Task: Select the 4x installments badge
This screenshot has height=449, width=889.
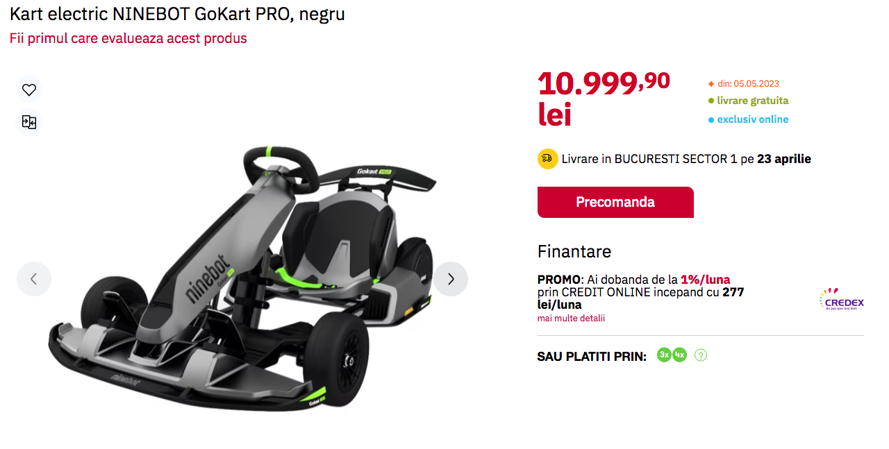Action: (679, 355)
